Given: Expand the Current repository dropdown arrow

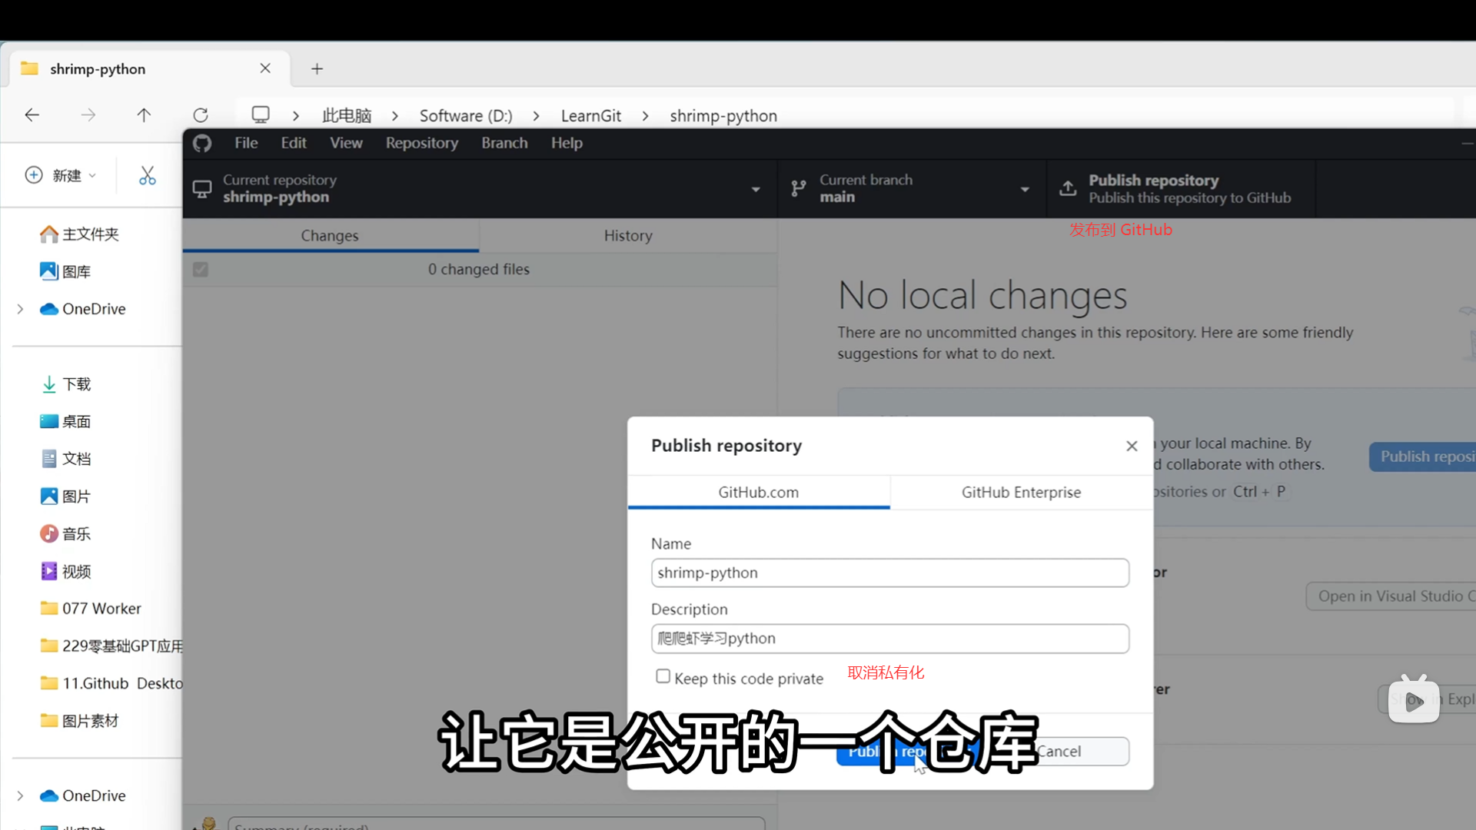Looking at the screenshot, I should point(756,189).
